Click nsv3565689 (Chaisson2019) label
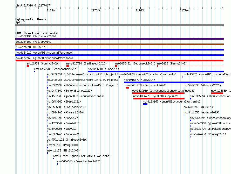 tap(66, 107)
